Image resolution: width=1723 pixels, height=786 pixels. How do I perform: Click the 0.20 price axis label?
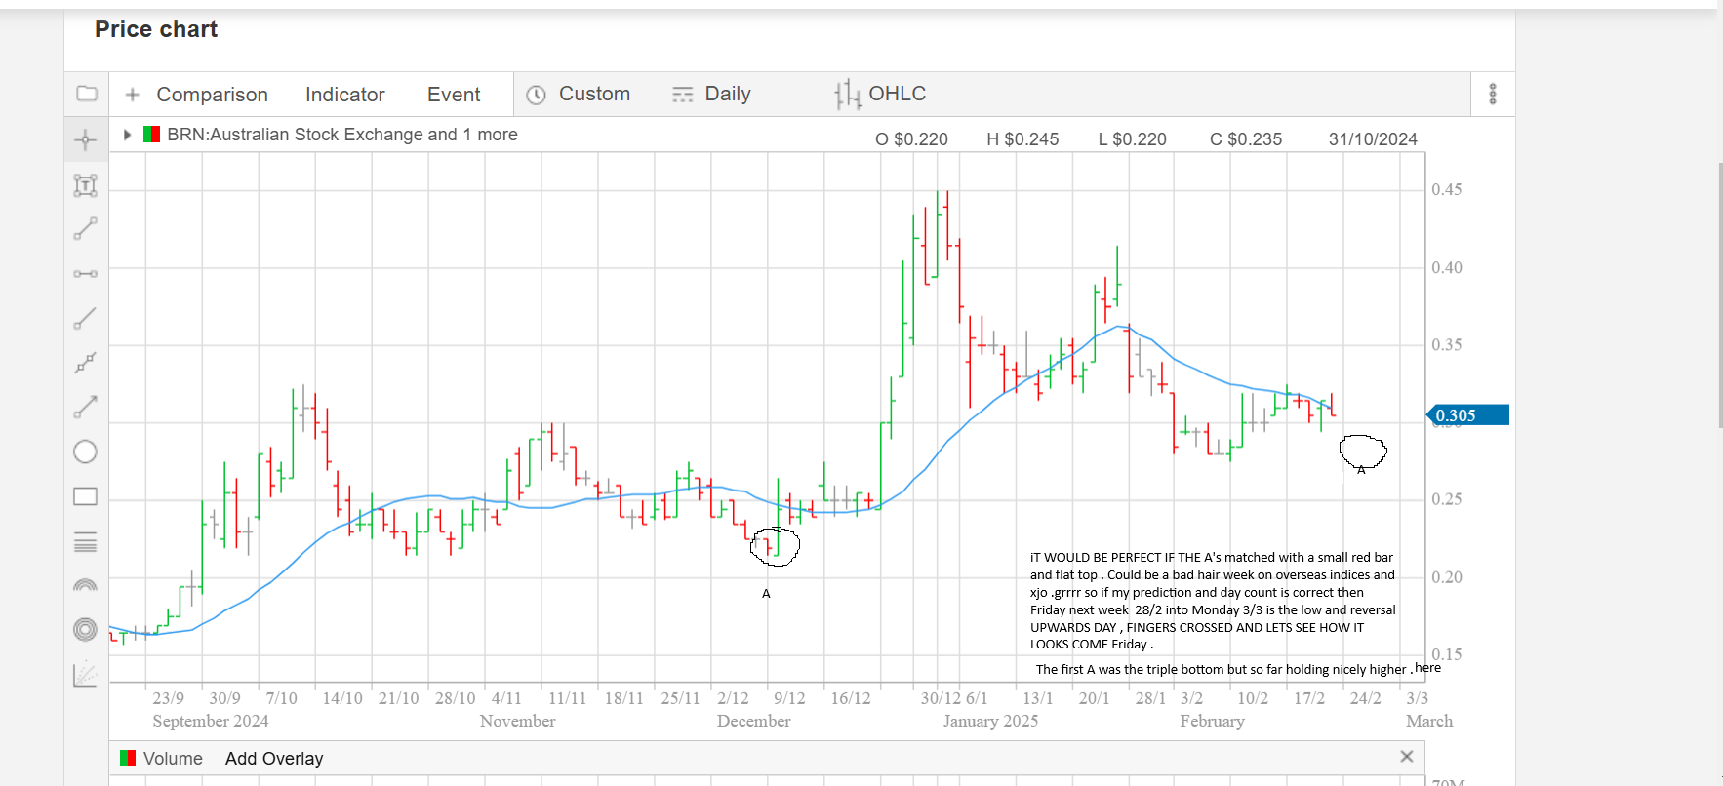(x=1447, y=577)
